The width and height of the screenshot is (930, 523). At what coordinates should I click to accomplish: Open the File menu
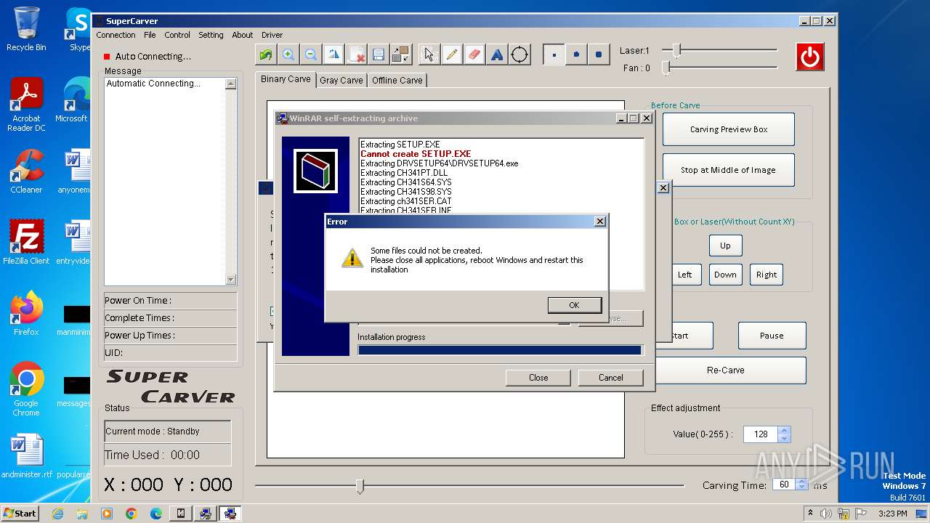click(150, 35)
